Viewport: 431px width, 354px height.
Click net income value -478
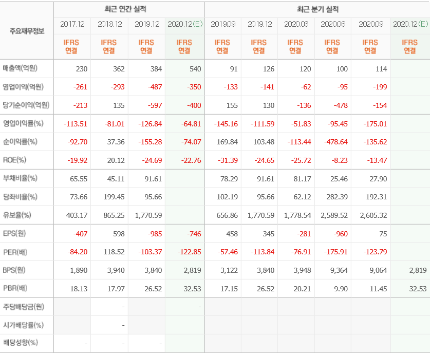[x=341, y=105]
